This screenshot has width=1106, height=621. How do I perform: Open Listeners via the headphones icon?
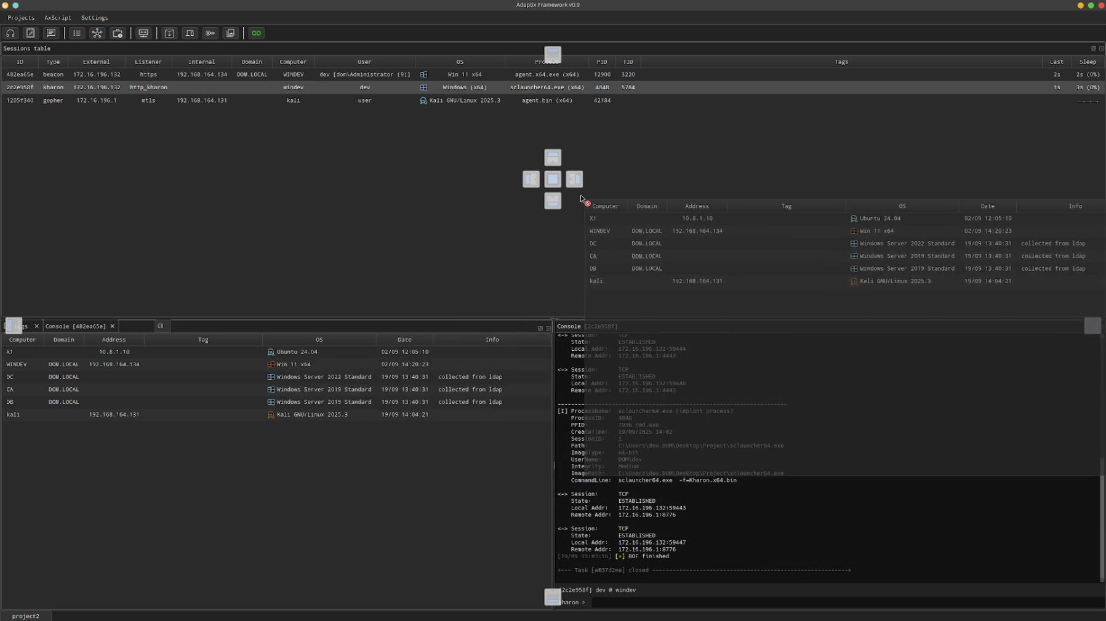[x=10, y=33]
